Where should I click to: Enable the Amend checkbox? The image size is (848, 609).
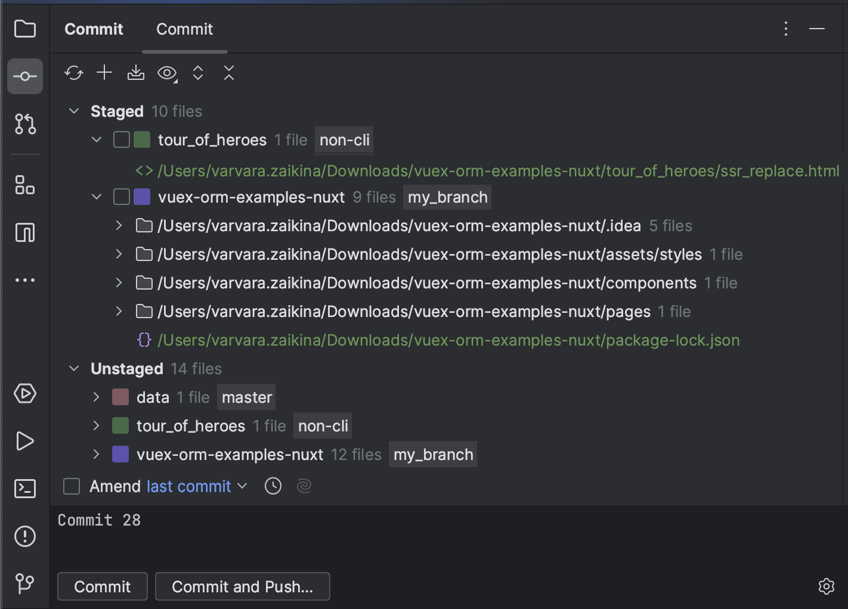72,486
